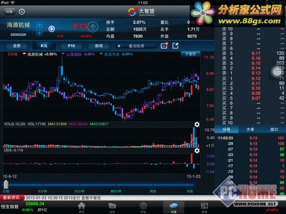Tap the stock code SZ002529
Image resolution: width=286 pixels, height=214 pixels.
coord(18,35)
